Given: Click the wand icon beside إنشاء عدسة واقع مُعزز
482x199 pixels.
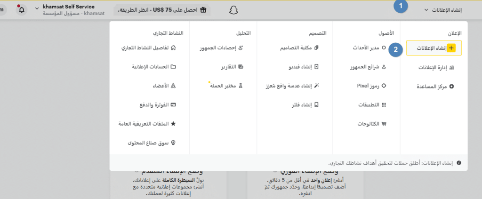Looking at the screenshot, I should tap(317, 86).
